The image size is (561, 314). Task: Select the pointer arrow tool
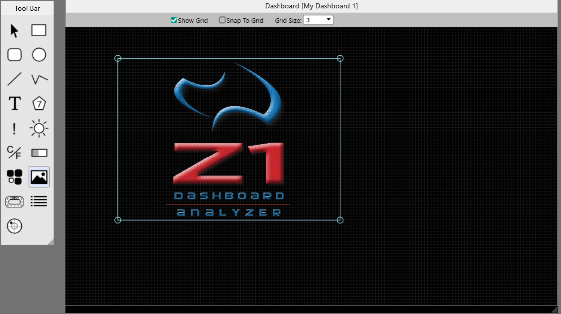click(x=14, y=31)
